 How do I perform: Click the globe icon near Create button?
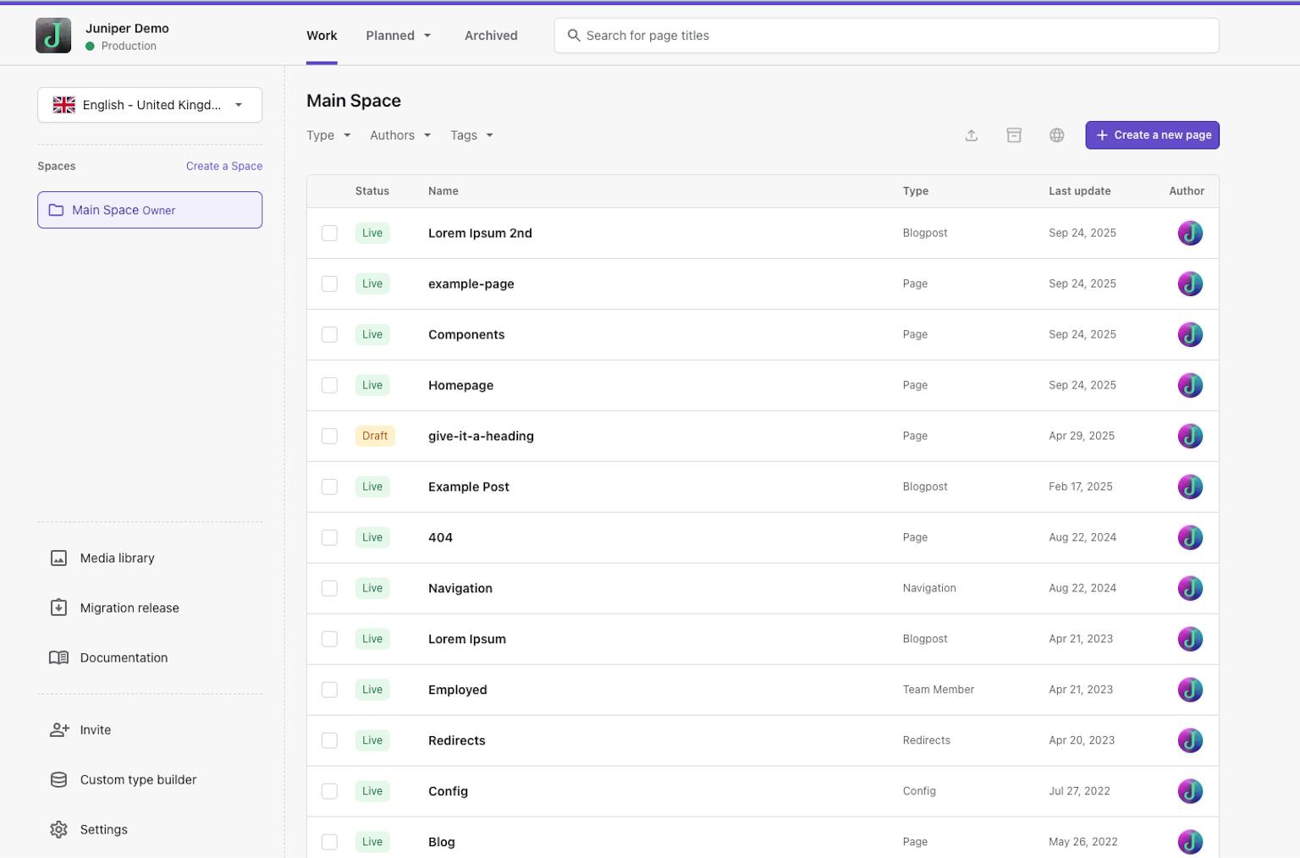[1056, 135]
